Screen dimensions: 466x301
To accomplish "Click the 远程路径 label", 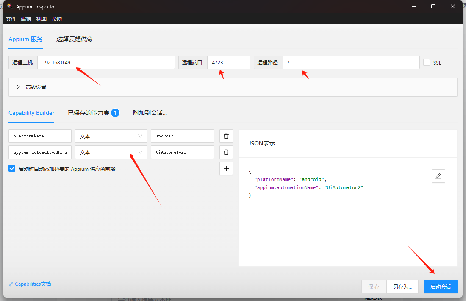I will pos(268,62).
